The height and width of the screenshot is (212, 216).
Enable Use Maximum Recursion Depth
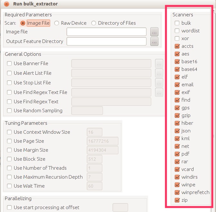[9, 177]
